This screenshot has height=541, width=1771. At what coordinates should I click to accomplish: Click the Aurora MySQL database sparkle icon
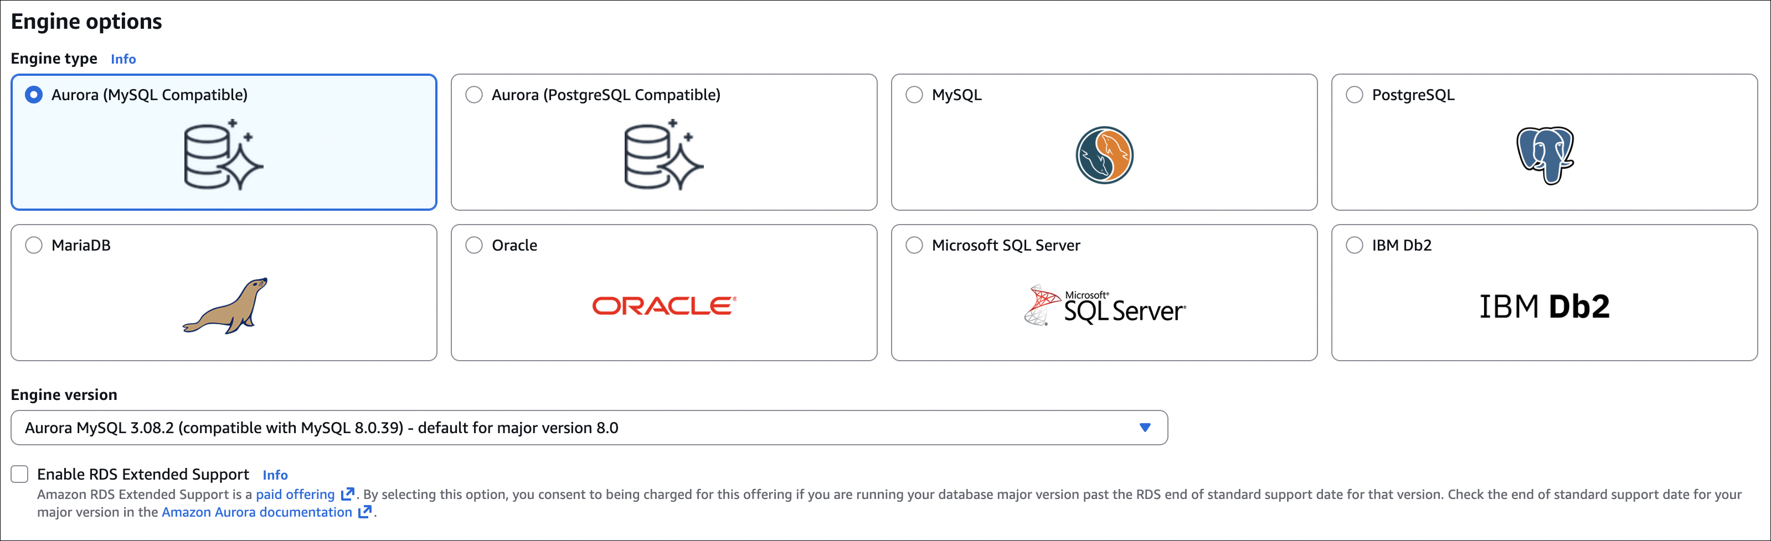coord(223,155)
